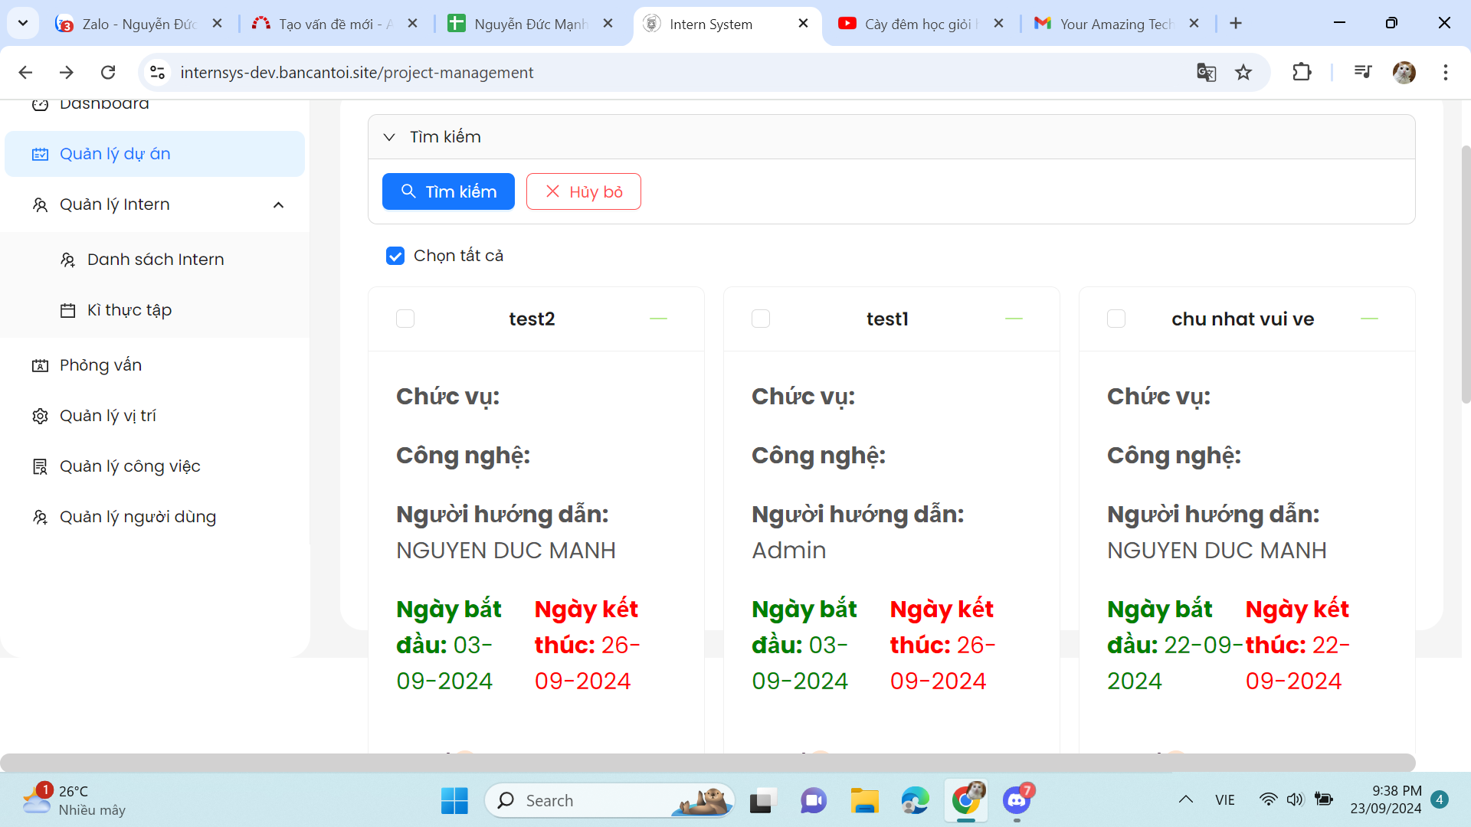The image size is (1471, 827).
Task: Collapse the test1 project card
Action: [1014, 319]
